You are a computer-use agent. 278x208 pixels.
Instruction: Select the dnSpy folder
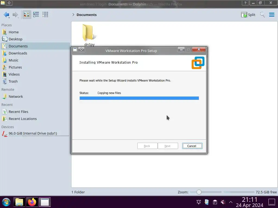[89, 35]
